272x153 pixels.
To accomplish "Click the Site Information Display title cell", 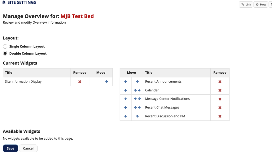I will click(x=37, y=82).
